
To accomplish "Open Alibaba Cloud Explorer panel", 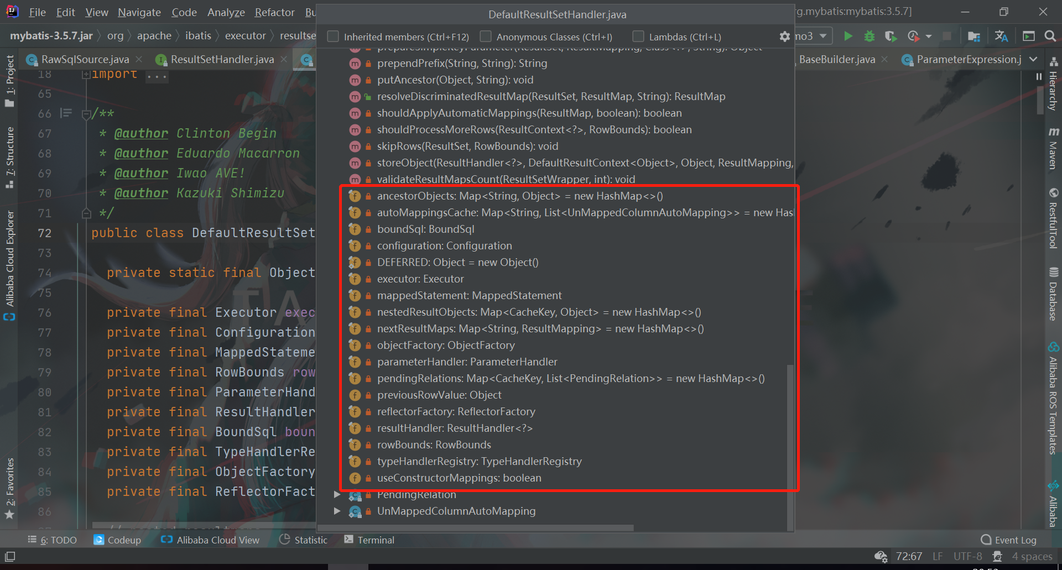I will 9,265.
